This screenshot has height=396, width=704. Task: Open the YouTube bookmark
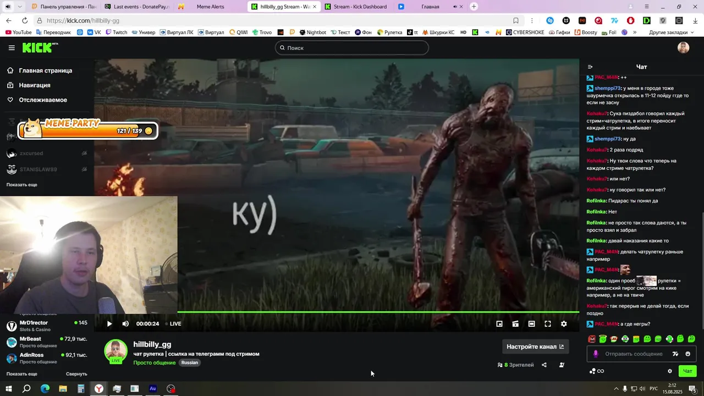(18, 32)
